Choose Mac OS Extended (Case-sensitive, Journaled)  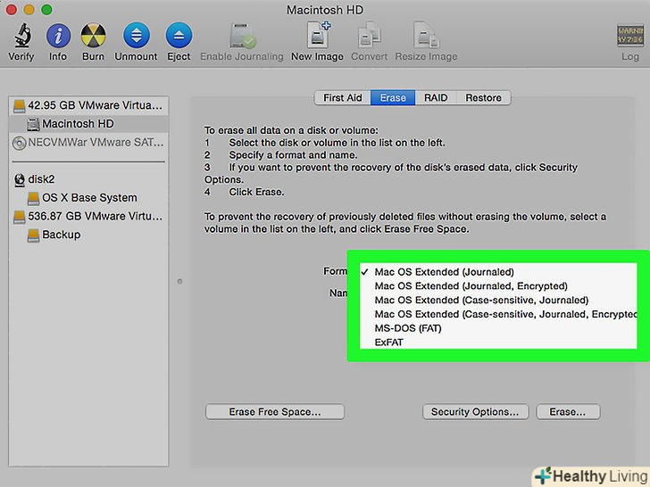tap(498, 300)
